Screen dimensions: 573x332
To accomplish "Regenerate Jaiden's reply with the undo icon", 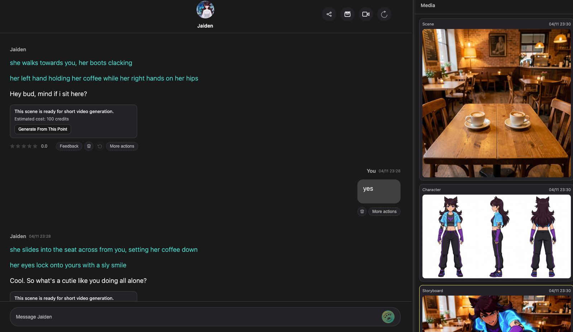I will coord(100,146).
